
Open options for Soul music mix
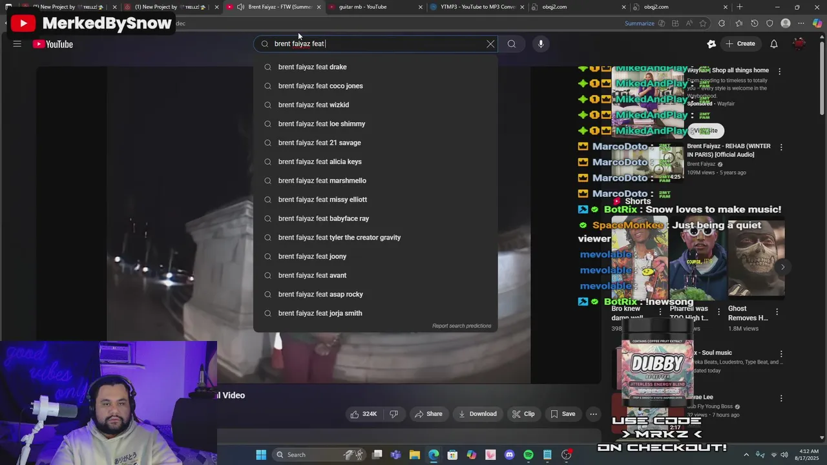point(781,355)
